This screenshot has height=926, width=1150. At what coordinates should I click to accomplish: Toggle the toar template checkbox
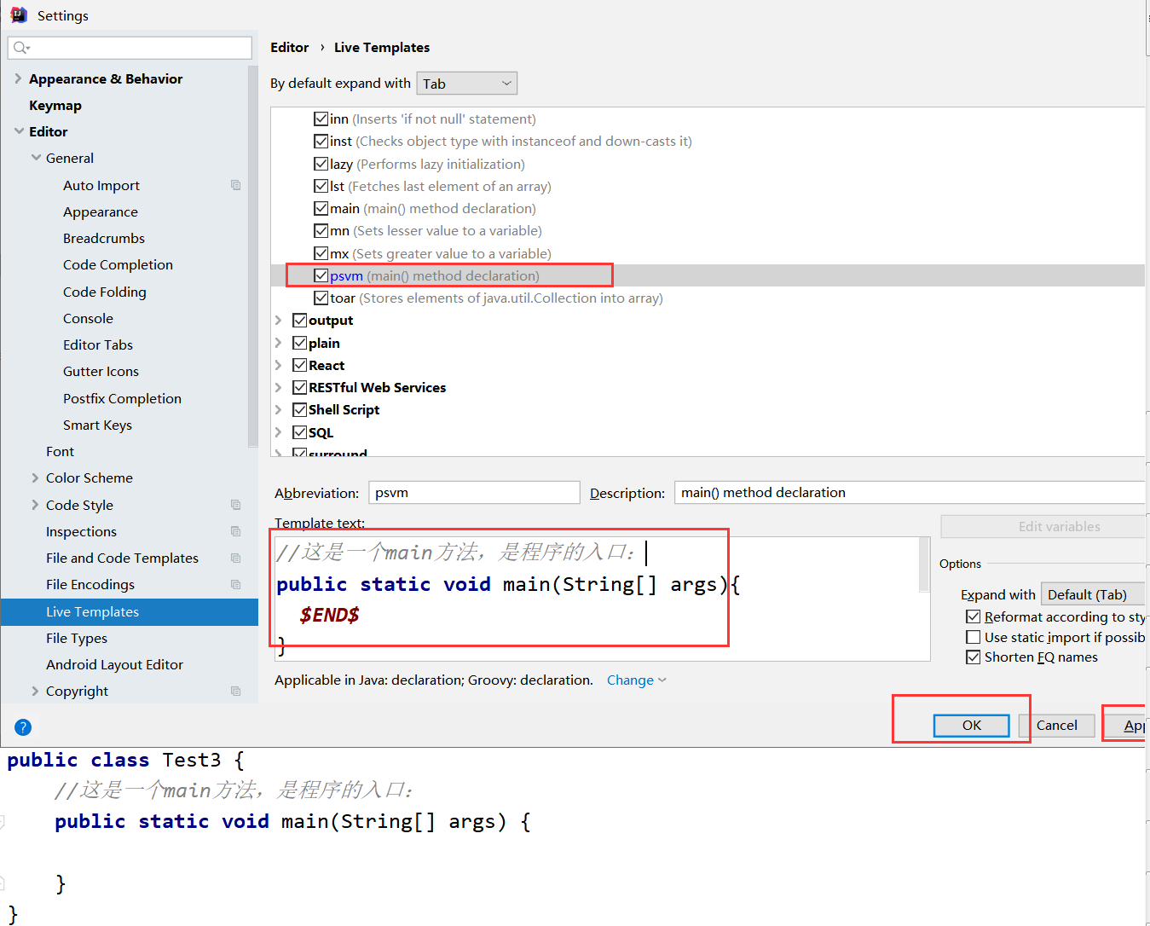click(x=321, y=298)
